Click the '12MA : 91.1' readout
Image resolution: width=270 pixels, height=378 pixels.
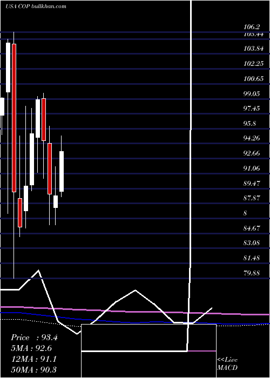pos(34,359)
